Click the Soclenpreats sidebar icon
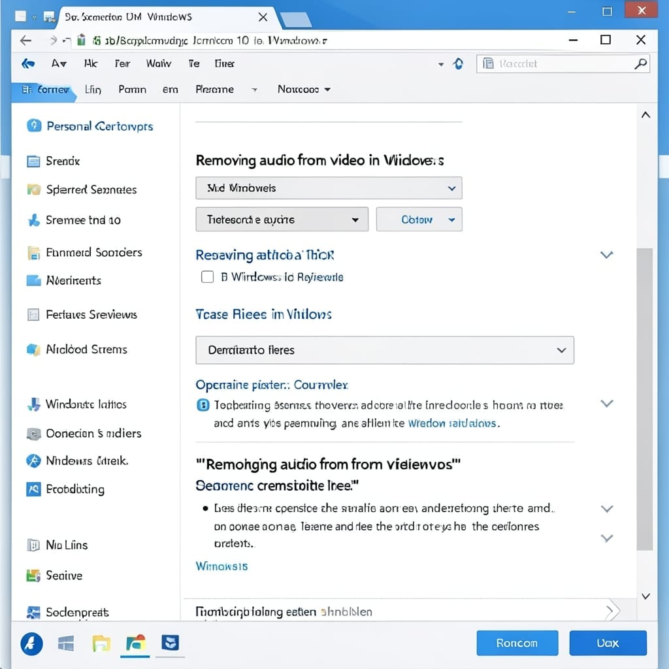This screenshot has width=669, height=669. pos(33,612)
